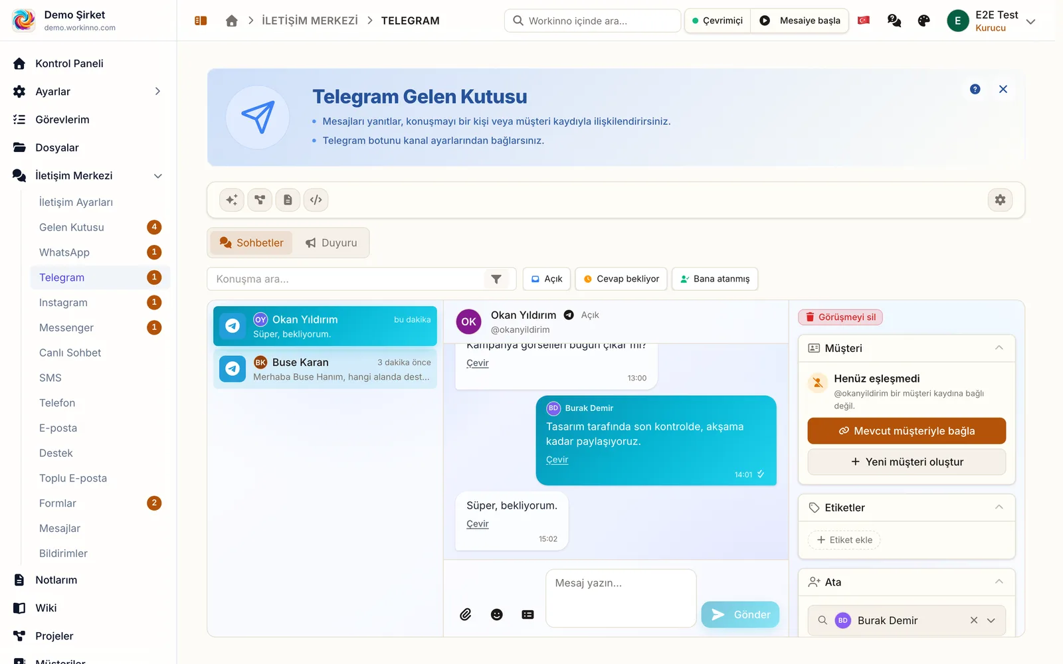Collapse the Müşteri panel
This screenshot has width=1063, height=664.
pos(999,348)
